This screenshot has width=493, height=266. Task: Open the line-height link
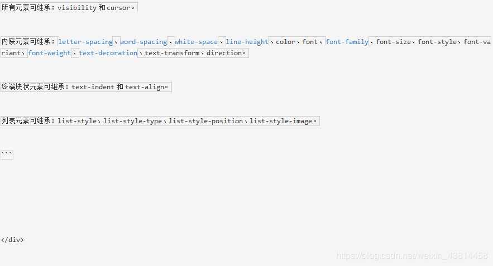pos(247,42)
